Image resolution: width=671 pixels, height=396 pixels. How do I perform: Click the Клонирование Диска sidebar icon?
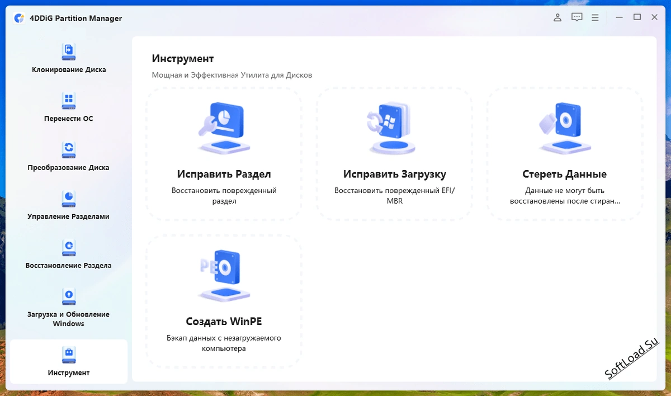[69, 51]
